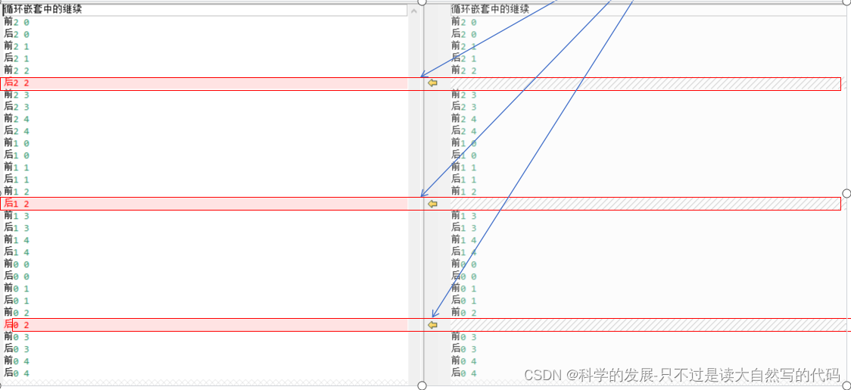Screen dimensions: 851x390
Task: Click line 后1 0 in the right pane
Action: pos(464,155)
